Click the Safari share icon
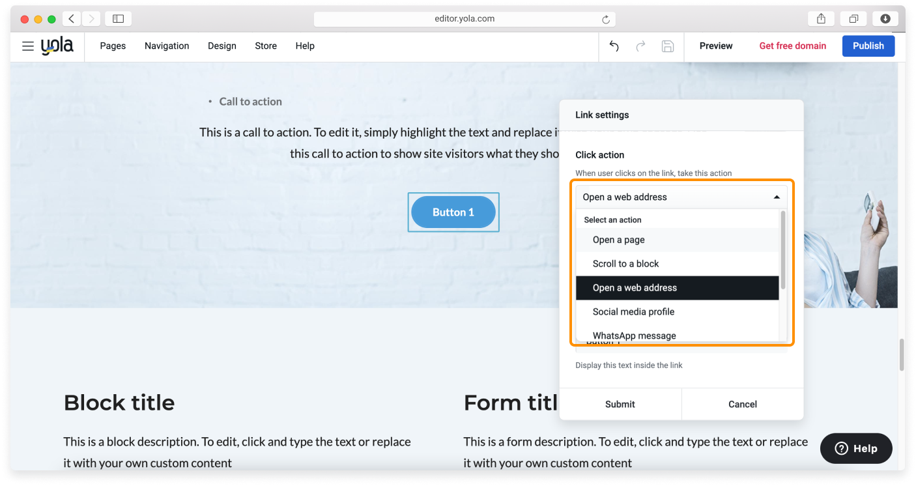Image resolution: width=916 pixels, height=486 pixels. point(821,19)
